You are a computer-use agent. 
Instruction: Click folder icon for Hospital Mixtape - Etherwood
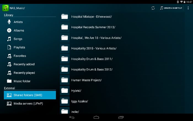coord(65,17)
